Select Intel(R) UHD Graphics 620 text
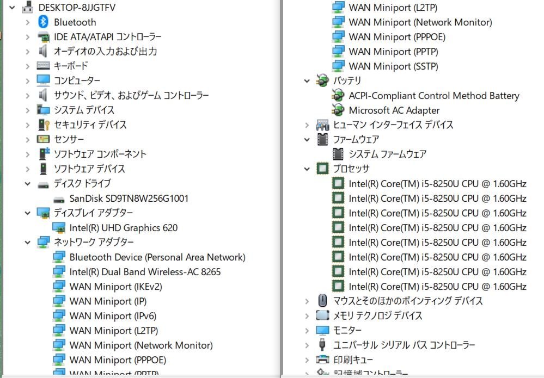This screenshot has width=544, height=378. pos(124,228)
